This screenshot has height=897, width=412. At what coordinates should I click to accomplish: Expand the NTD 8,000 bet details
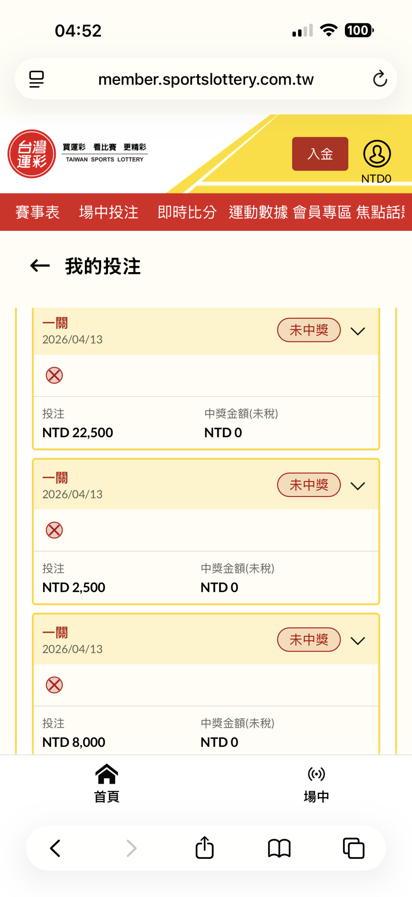coord(358,641)
